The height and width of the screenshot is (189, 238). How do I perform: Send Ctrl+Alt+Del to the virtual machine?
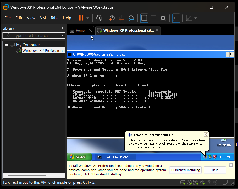pyautogui.click(x=99, y=18)
